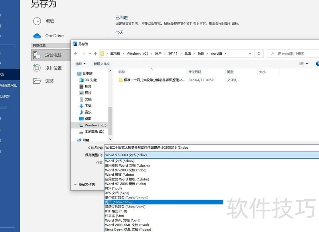Image resolution: width=319 pixels, height=232 pixels.
Task: Open the help question mark icon
Action: pyautogui.click(x=317, y=64)
